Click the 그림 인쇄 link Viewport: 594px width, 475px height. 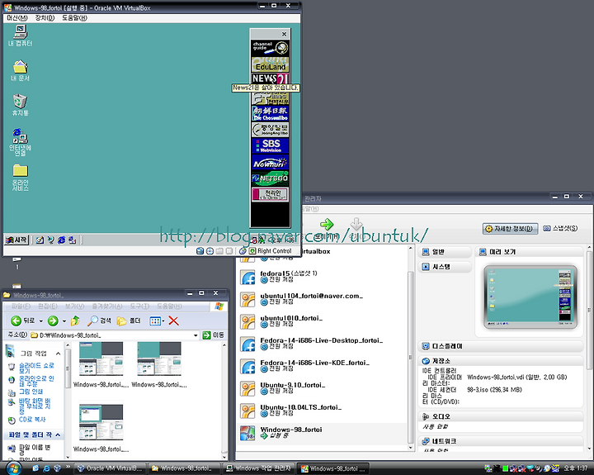pyautogui.click(x=31, y=392)
